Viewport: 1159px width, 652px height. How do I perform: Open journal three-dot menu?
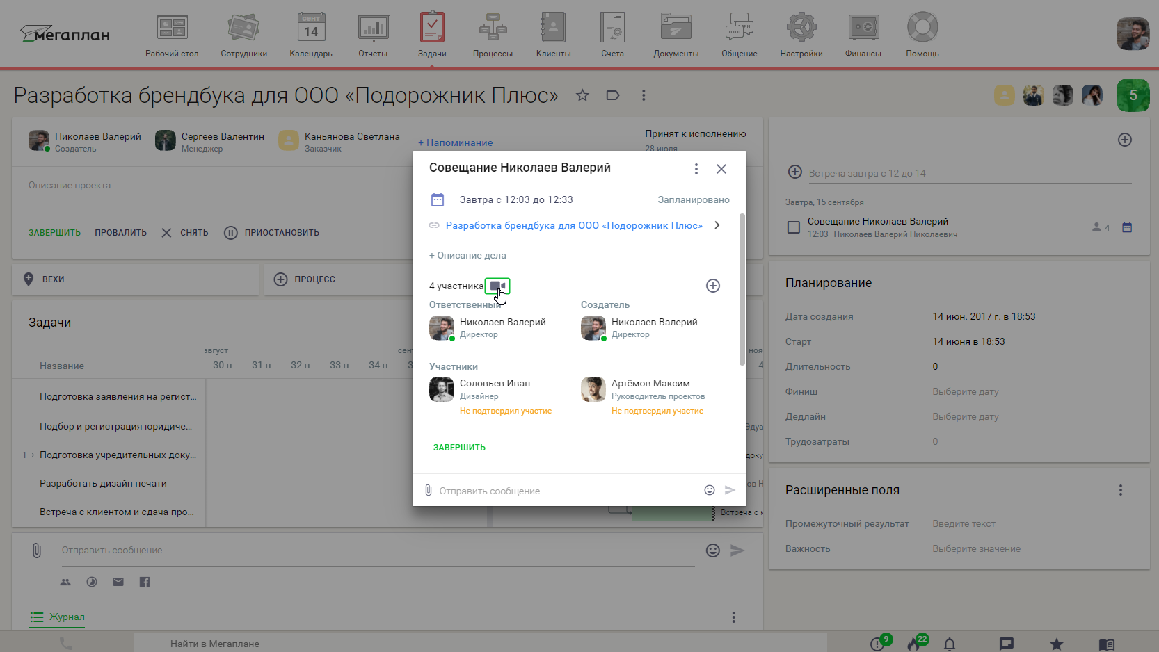[733, 617]
